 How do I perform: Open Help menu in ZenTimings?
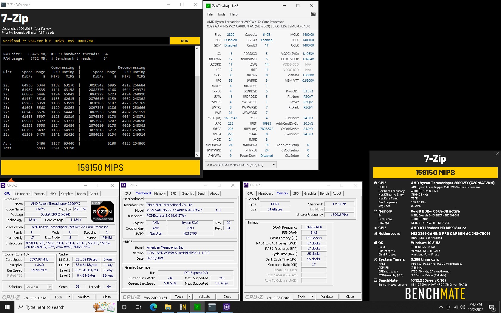(234, 14)
